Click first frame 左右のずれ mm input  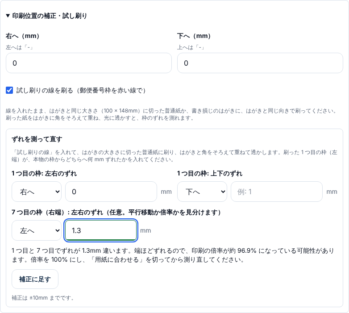coord(111,192)
